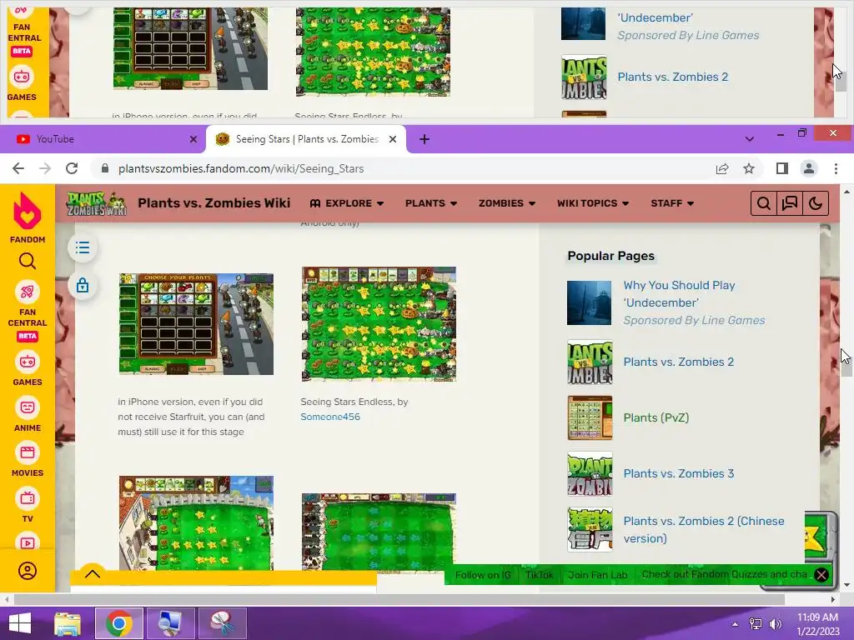Share this page from the address bar
The height and width of the screenshot is (640, 854).
click(x=722, y=168)
